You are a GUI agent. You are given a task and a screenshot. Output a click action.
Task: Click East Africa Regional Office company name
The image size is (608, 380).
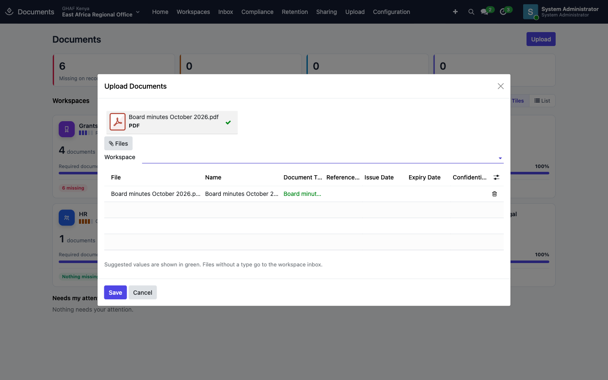pos(97,15)
